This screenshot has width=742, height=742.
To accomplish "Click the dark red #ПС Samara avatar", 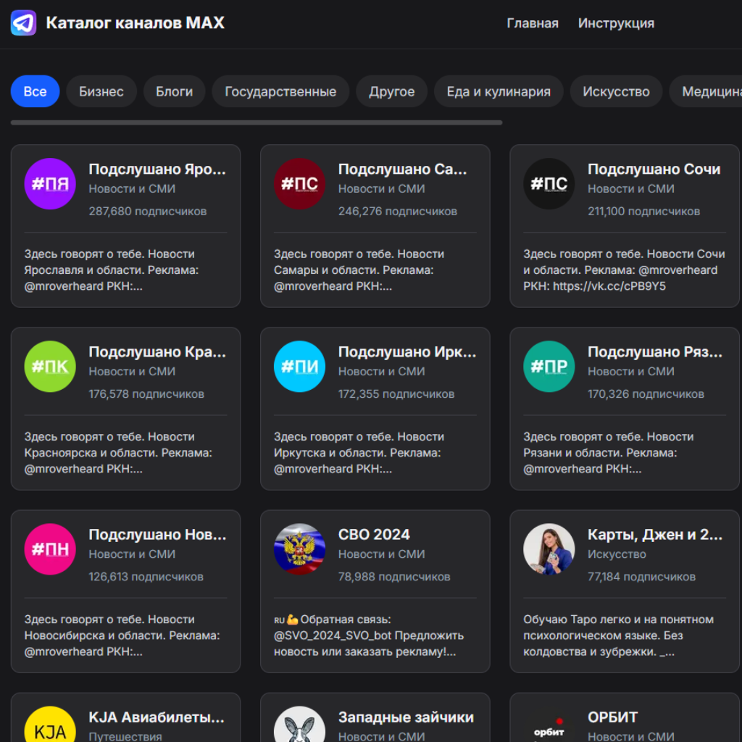I will 299,184.
